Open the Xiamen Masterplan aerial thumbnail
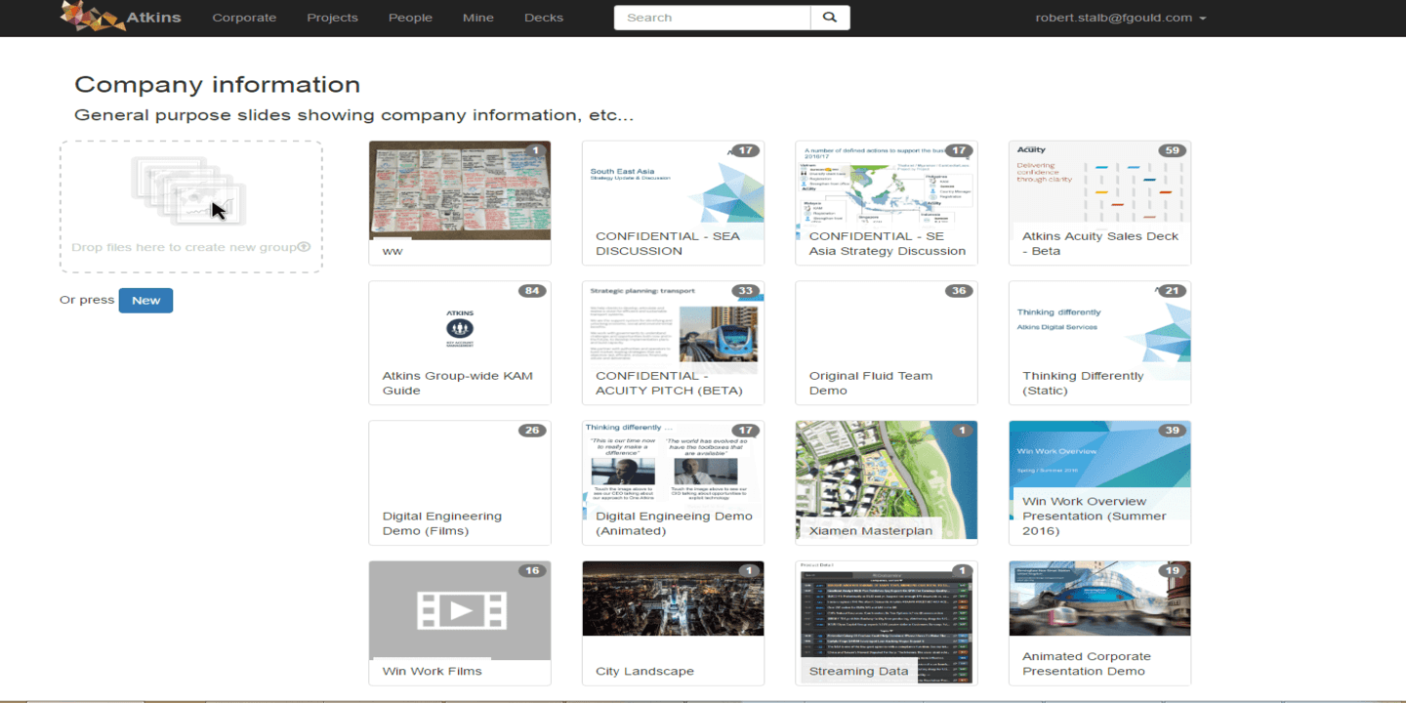The height and width of the screenshot is (703, 1406). [887, 479]
